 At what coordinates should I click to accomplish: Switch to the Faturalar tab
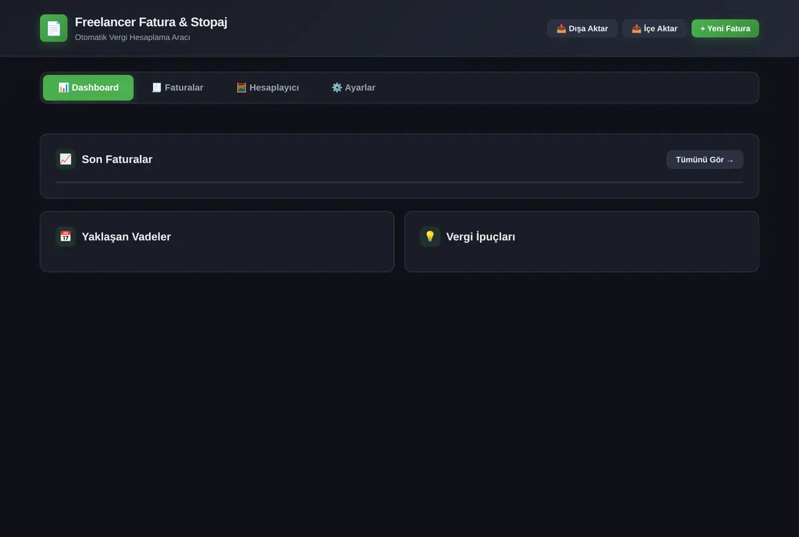[x=177, y=87]
